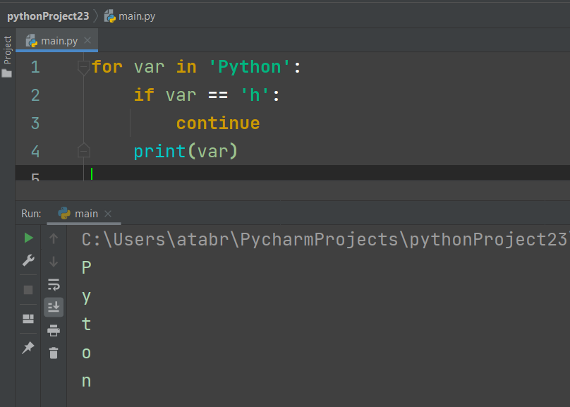570x407 pixels.
Task: Open run configuration wrench icon
Action: (x=28, y=261)
